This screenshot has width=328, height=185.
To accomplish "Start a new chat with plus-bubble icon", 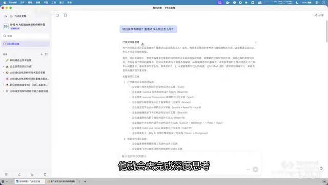I will point(66,15).
